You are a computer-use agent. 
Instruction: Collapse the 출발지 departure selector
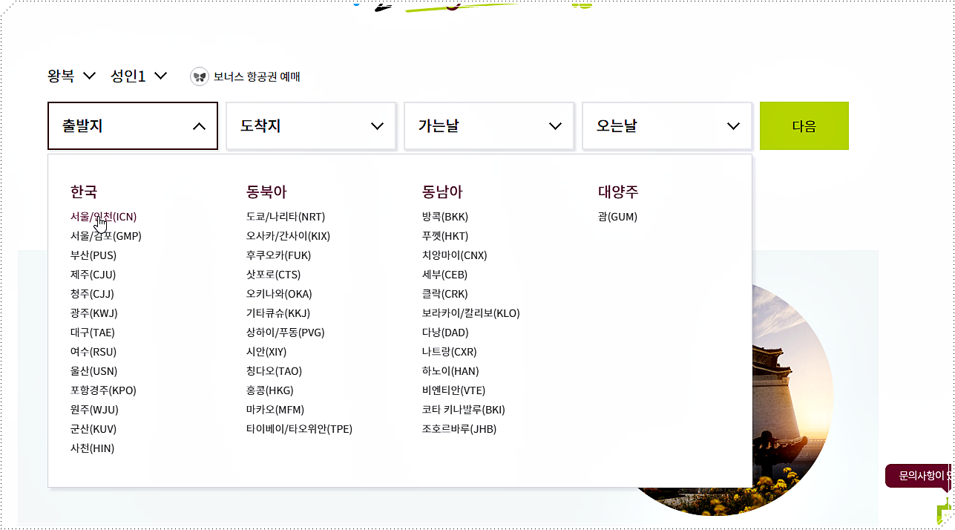point(132,125)
